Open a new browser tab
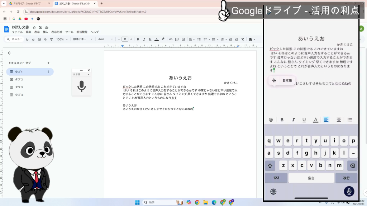This screenshot has width=367, height=206. coord(101,4)
